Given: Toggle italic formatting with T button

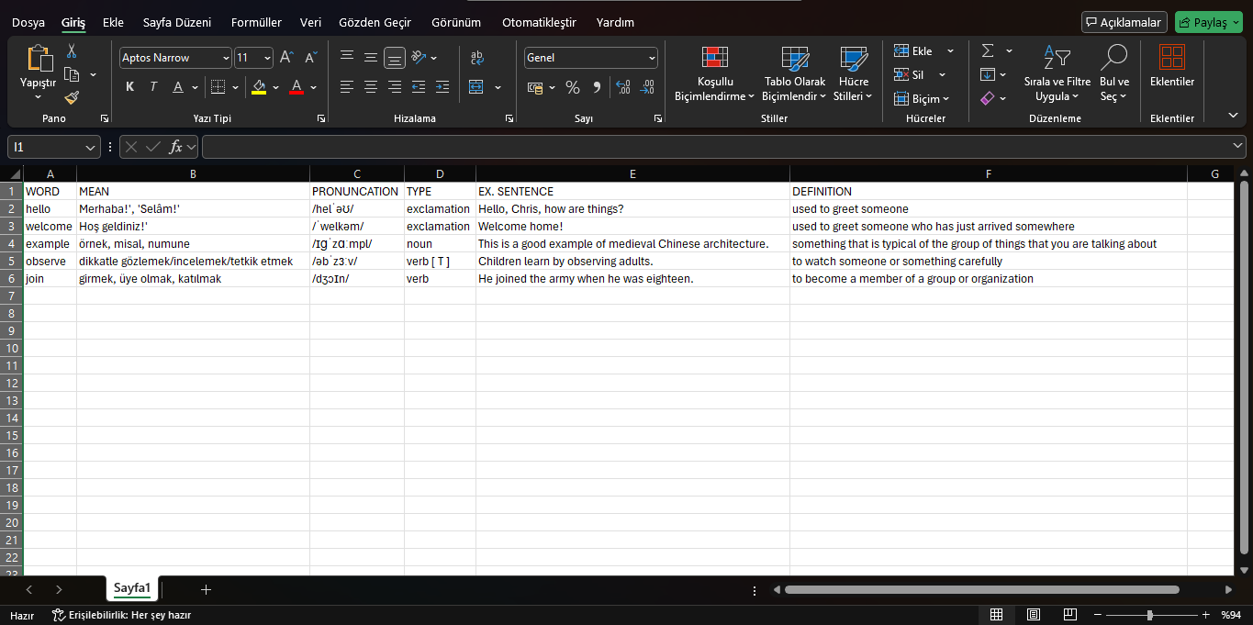Looking at the screenshot, I should [x=153, y=87].
